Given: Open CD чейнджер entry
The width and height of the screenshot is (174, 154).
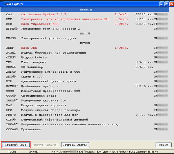Looking at the screenshot, I should [x=32, y=67].
